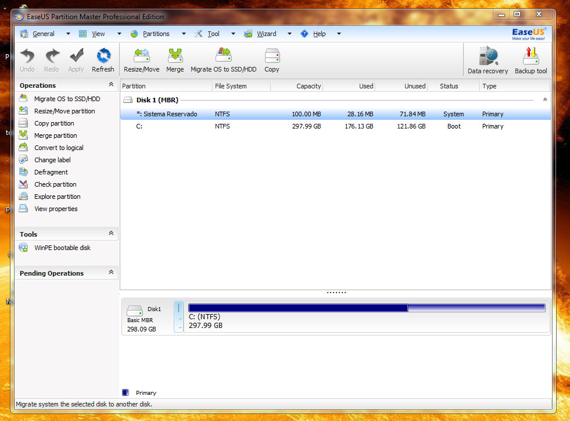Click Explore partition link
Screen dimensions: 570x421
click(x=58, y=197)
